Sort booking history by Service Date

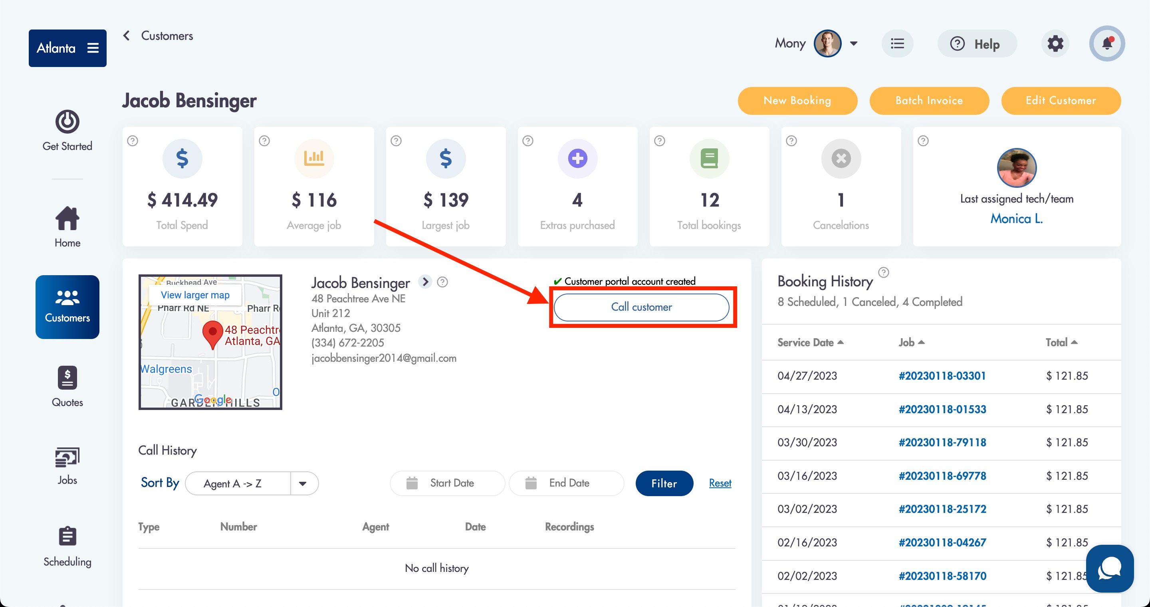click(x=810, y=342)
